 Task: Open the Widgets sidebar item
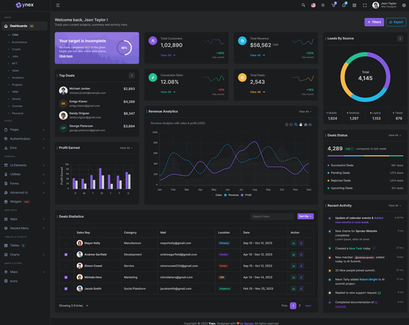(x=16, y=201)
